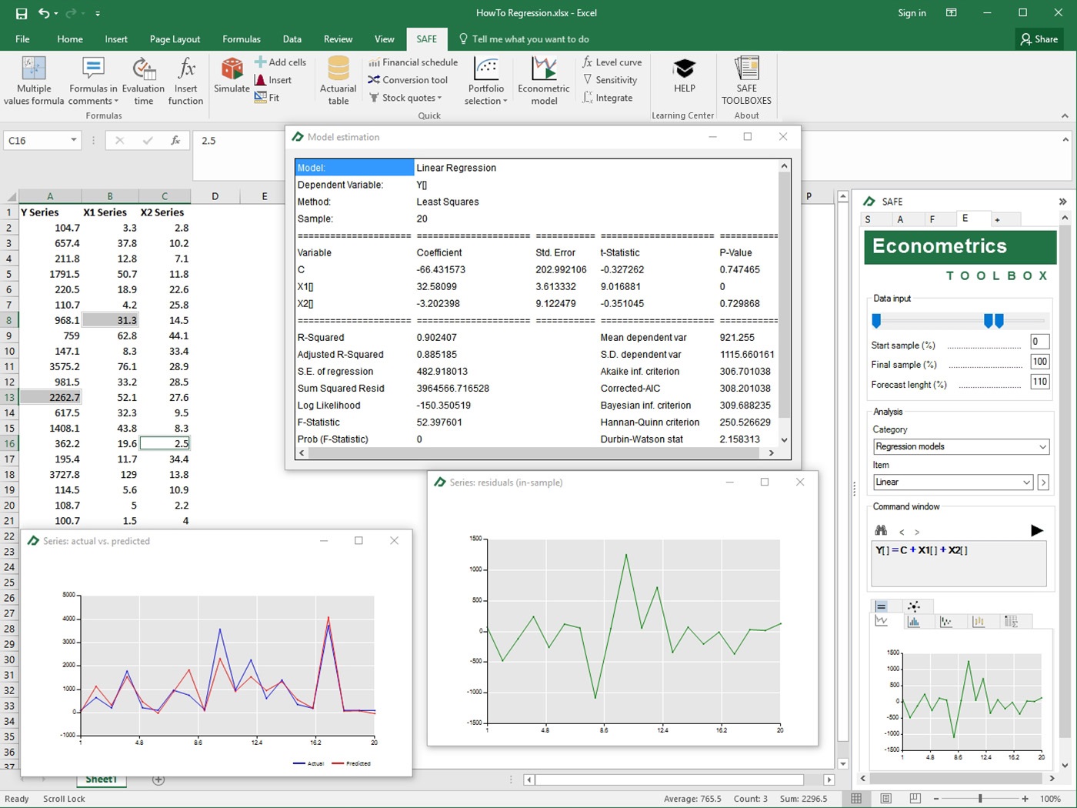Launch the Simulate dice tool
1077x808 pixels.
(x=232, y=75)
